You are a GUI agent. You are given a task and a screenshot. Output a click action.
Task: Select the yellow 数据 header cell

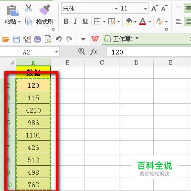(33, 72)
